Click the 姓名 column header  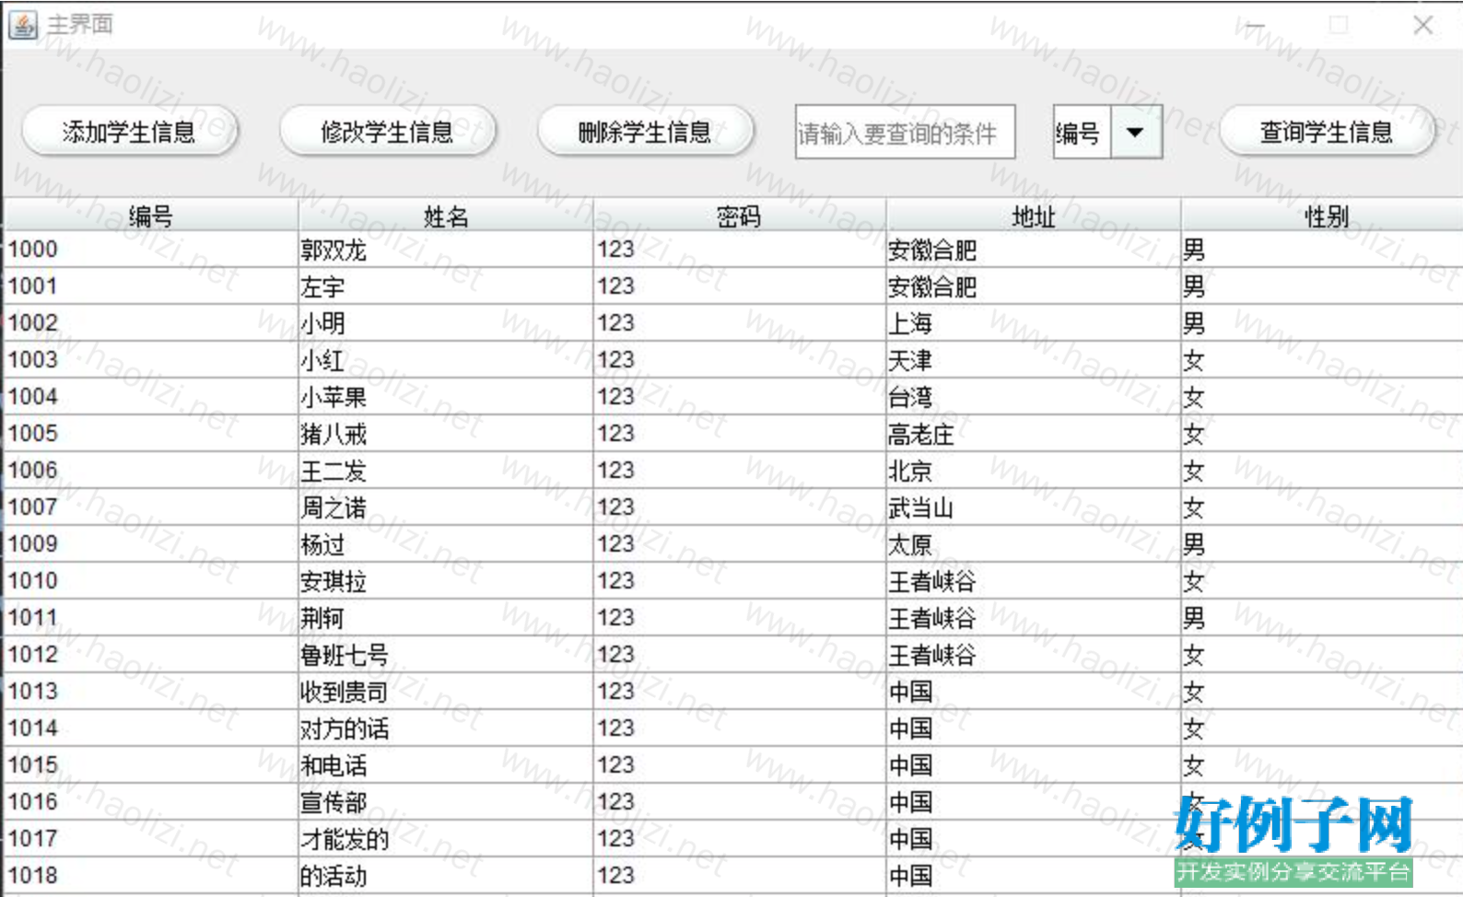445,216
